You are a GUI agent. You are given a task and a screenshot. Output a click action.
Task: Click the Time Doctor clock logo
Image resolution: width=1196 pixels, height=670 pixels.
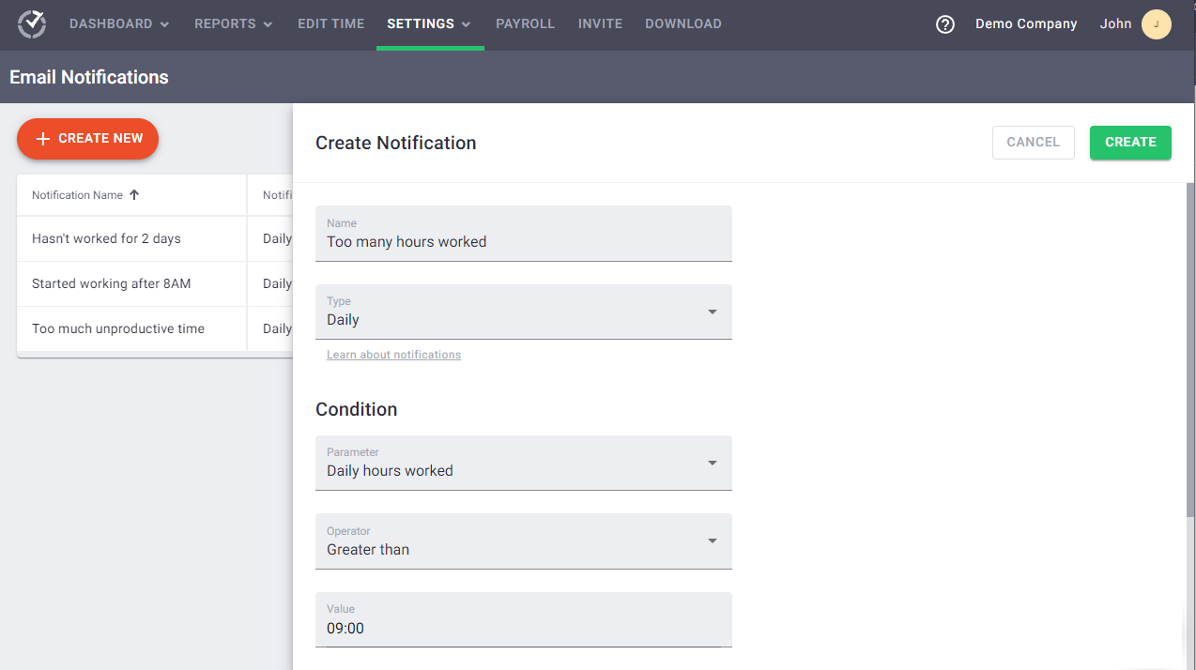(x=31, y=23)
